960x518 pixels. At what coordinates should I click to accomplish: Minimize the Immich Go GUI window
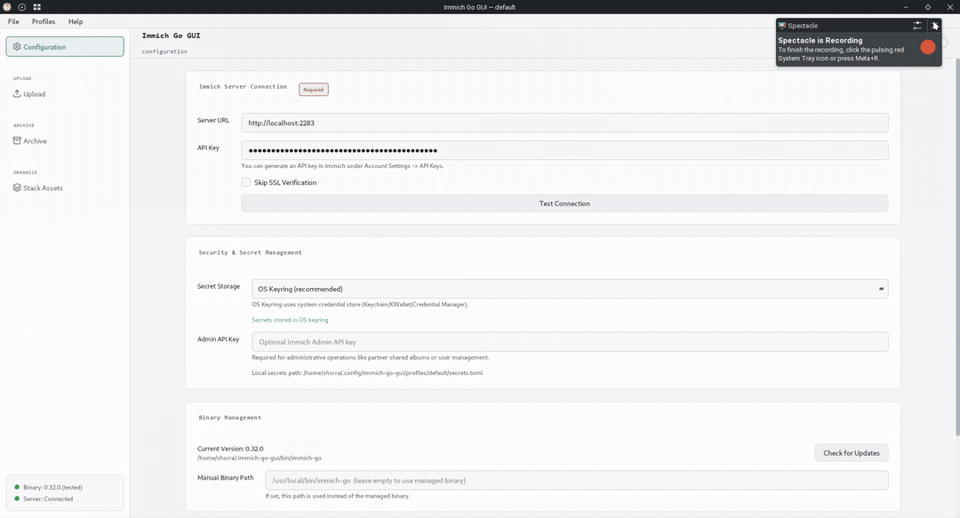(x=906, y=7)
